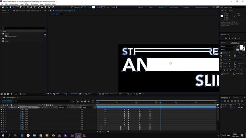Jump to first frame in Preview panel

click(x=226, y=38)
